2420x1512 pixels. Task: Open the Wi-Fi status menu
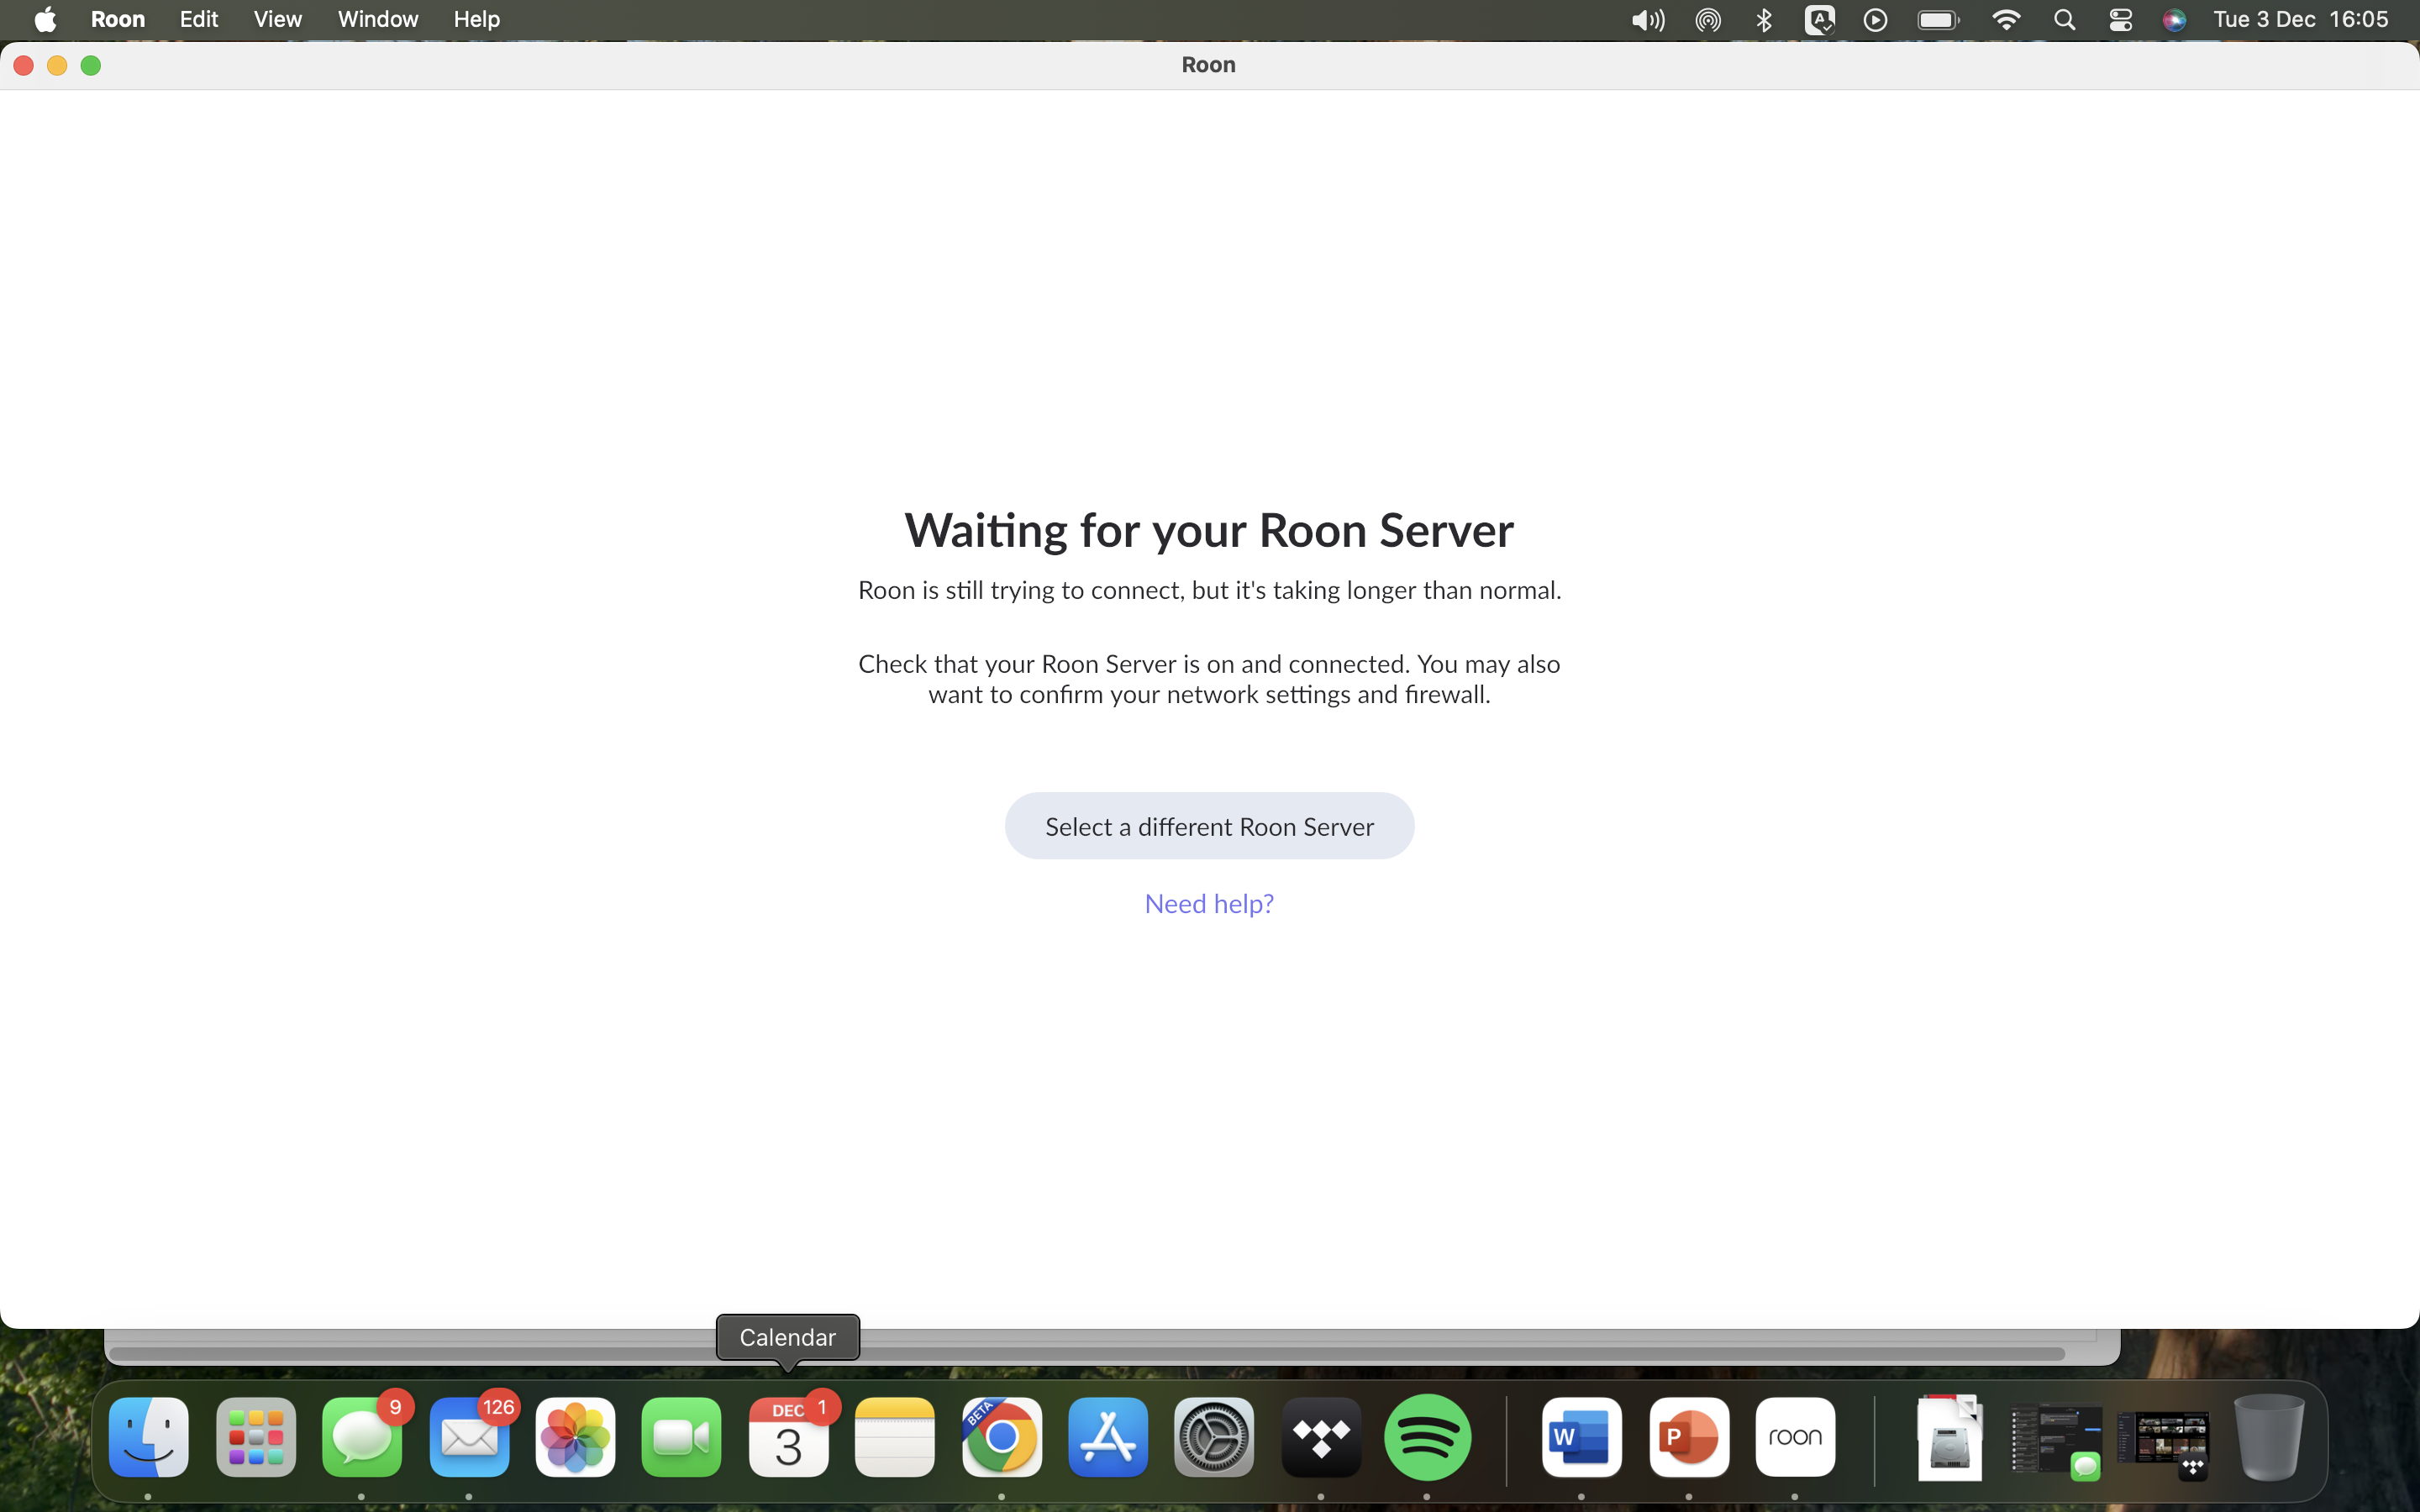click(x=2007, y=19)
